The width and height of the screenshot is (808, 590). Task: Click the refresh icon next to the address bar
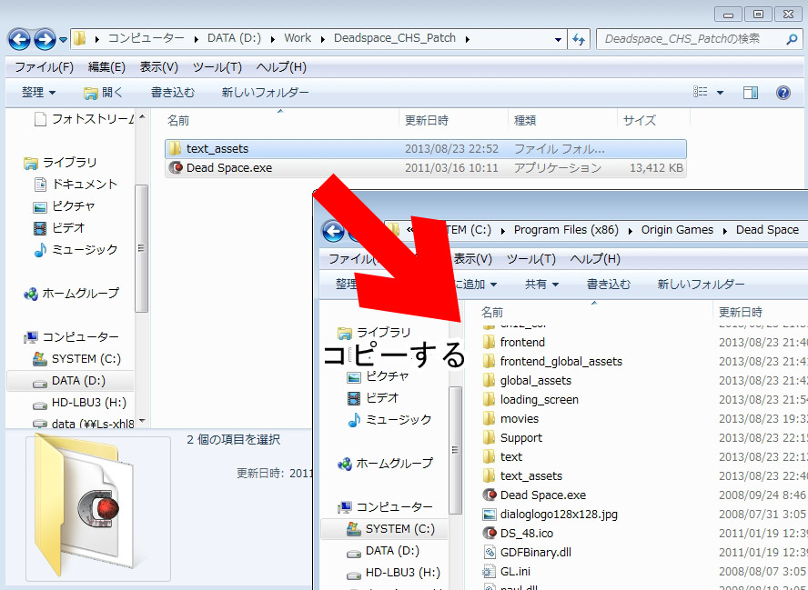pos(579,39)
